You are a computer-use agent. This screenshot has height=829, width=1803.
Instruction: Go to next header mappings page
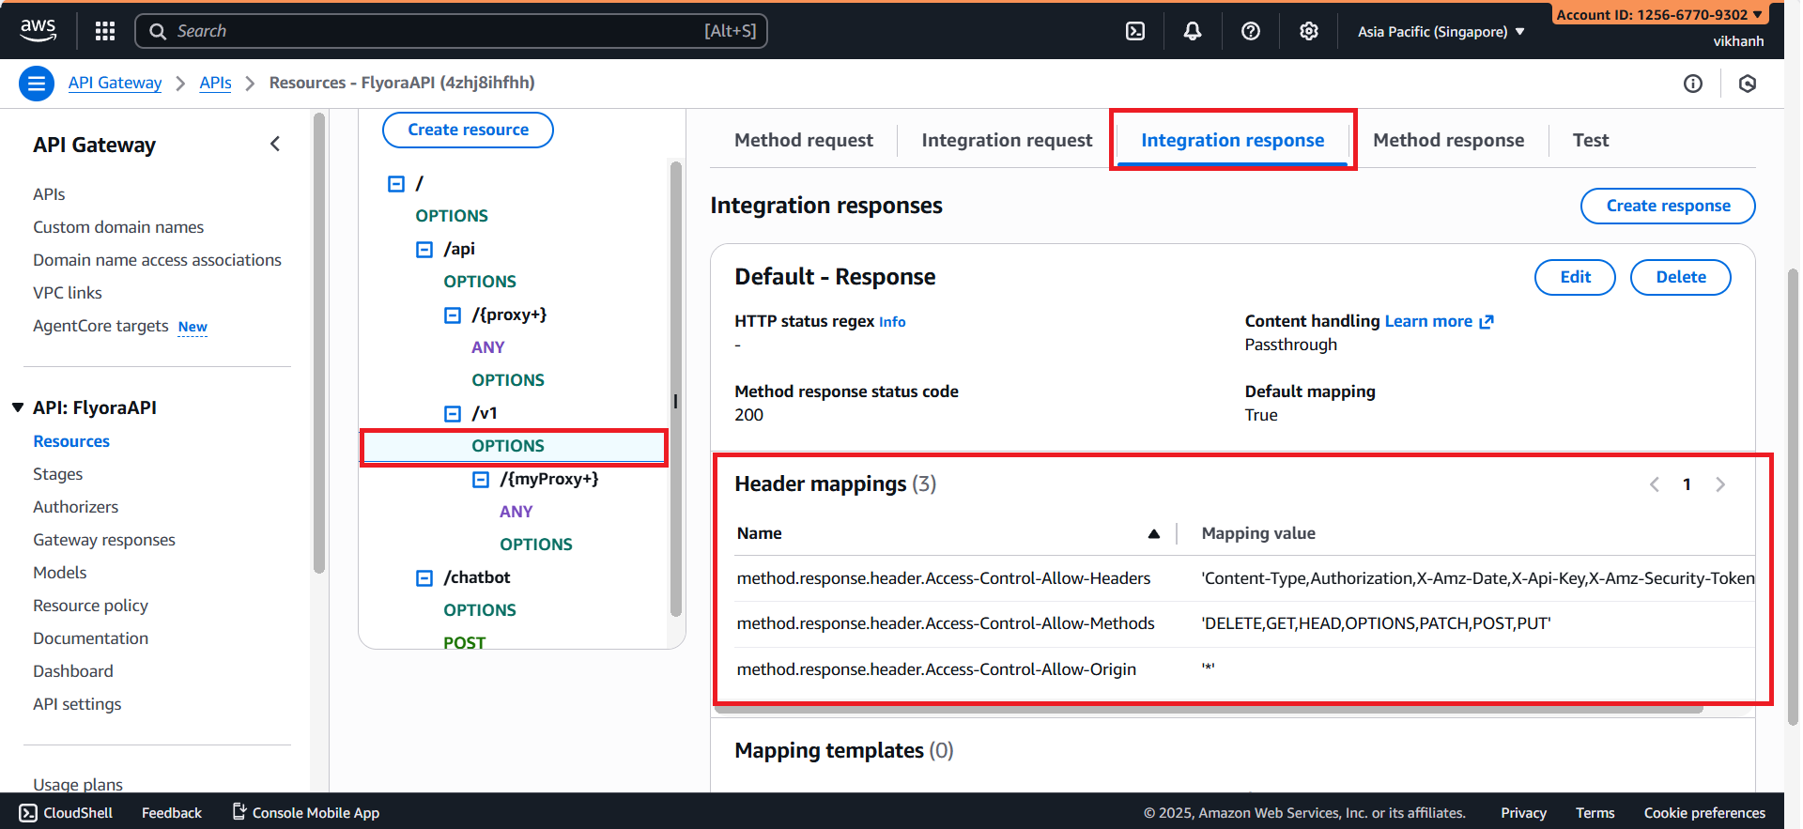coord(1720,484)
